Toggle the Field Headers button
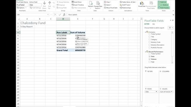Image resolution: width=191 pixels, height=107 pixels. click(164, 8)
